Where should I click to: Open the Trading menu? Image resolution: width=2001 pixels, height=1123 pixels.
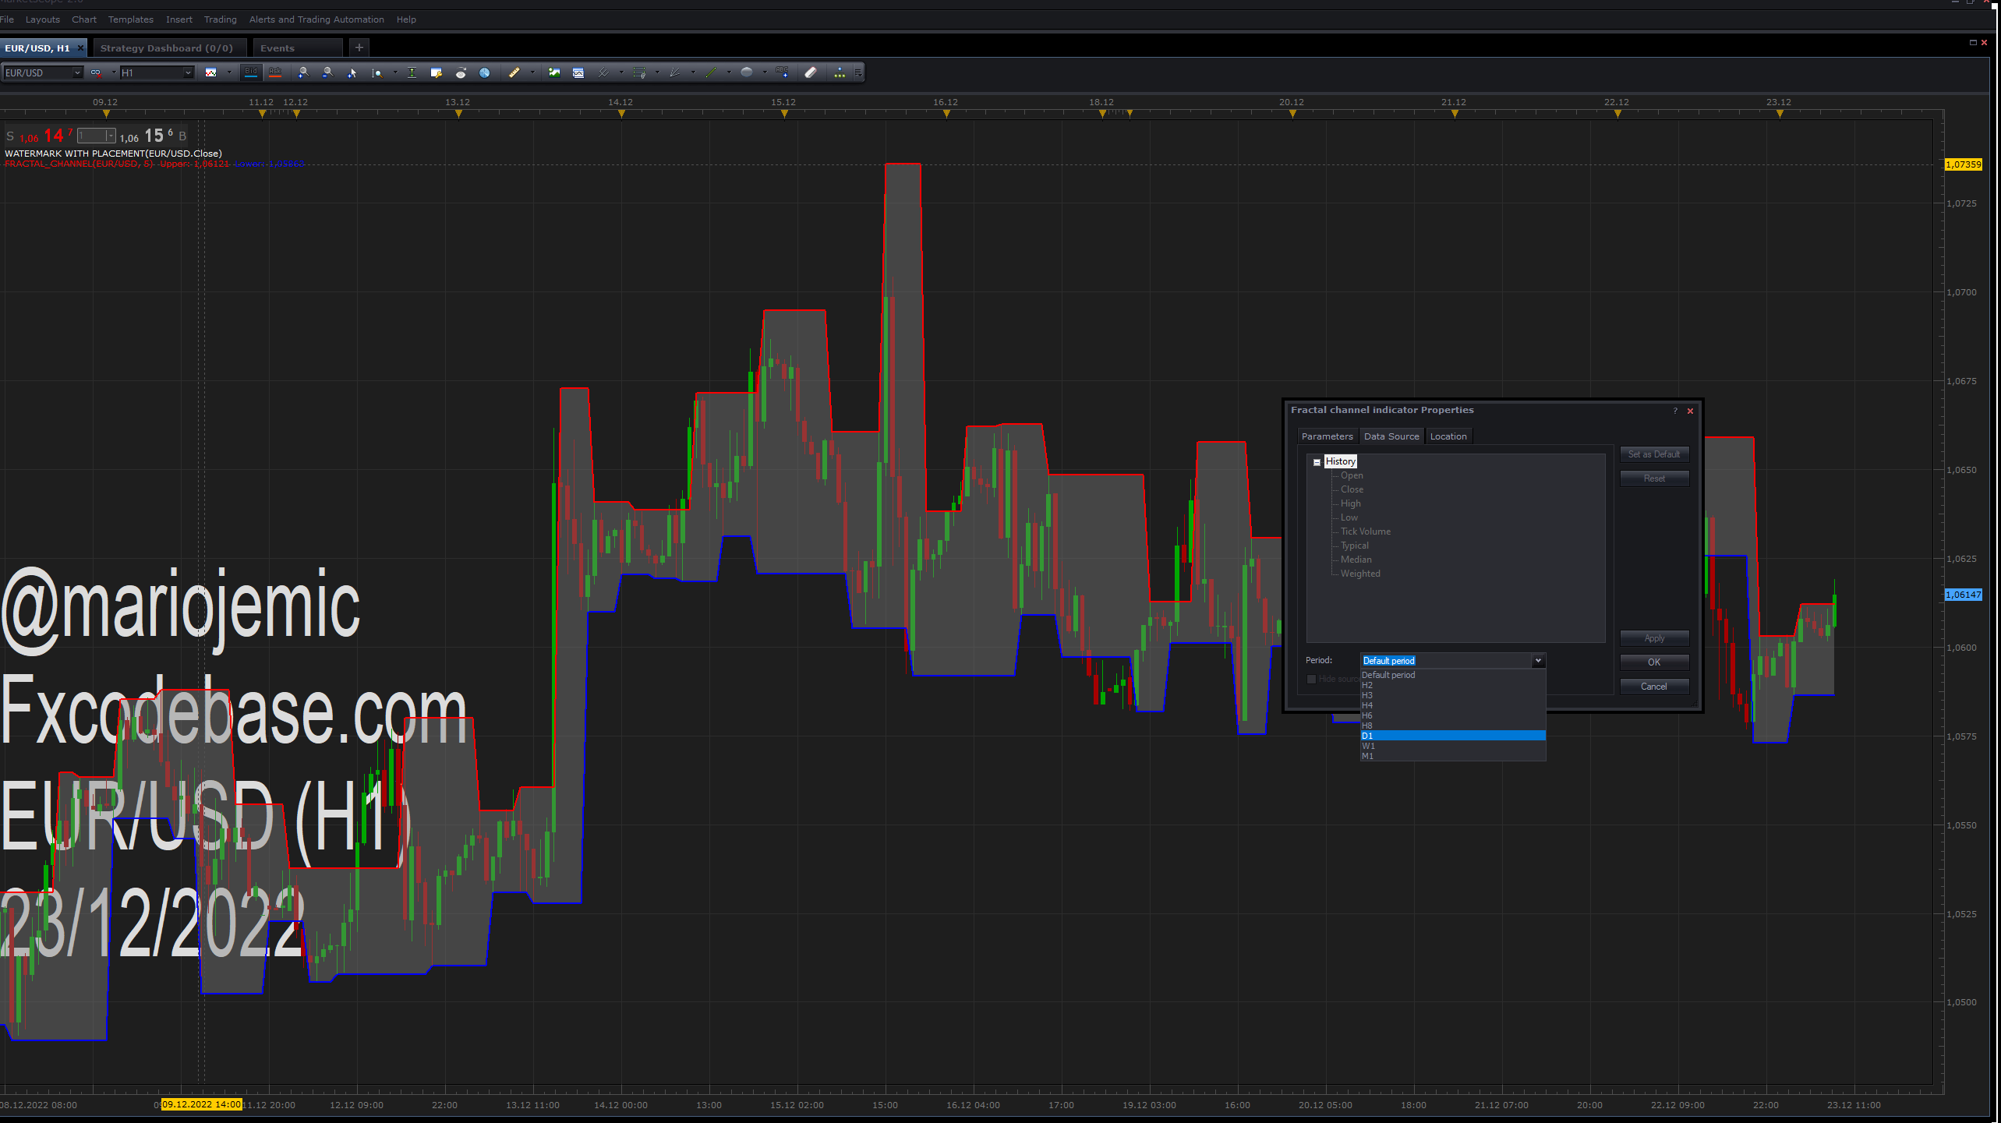(220, 19)
